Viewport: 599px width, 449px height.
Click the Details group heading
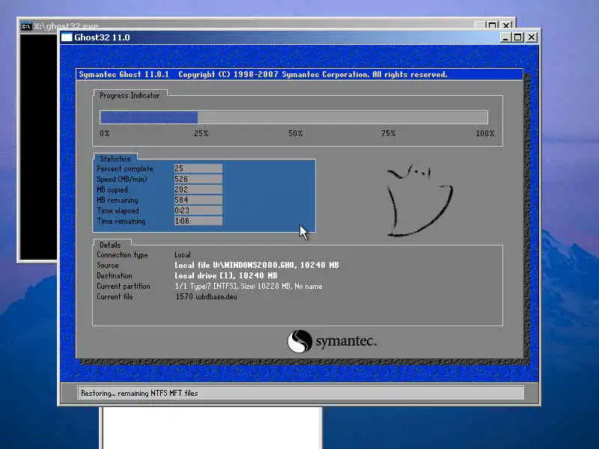click(x=110, y=245)
